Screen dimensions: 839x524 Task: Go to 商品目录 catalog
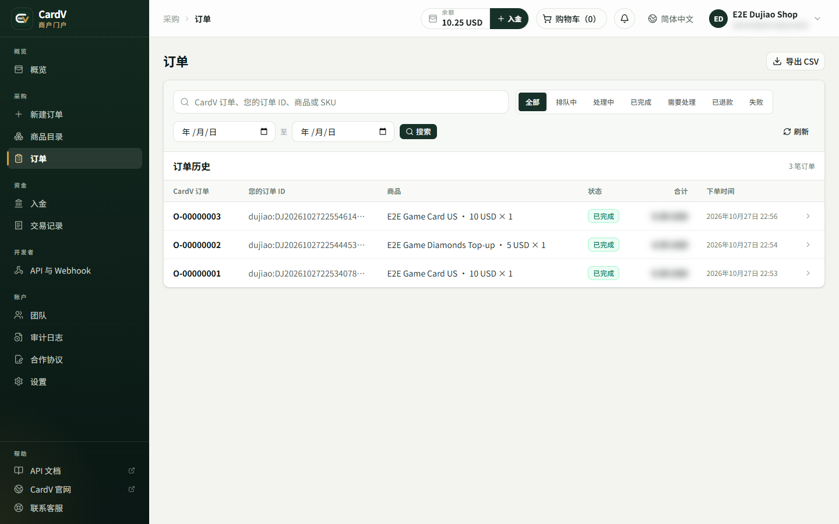[x=75, y=136]
